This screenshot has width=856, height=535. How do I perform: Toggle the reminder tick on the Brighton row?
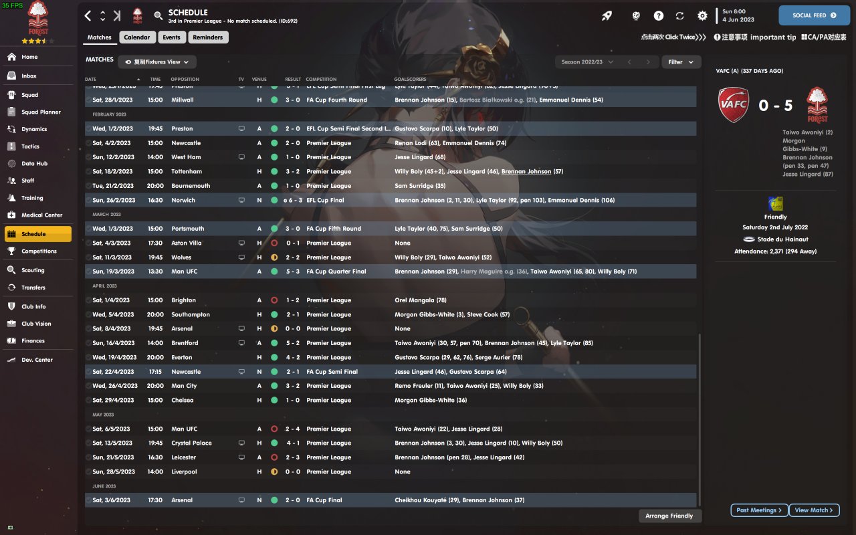point(88,300)
